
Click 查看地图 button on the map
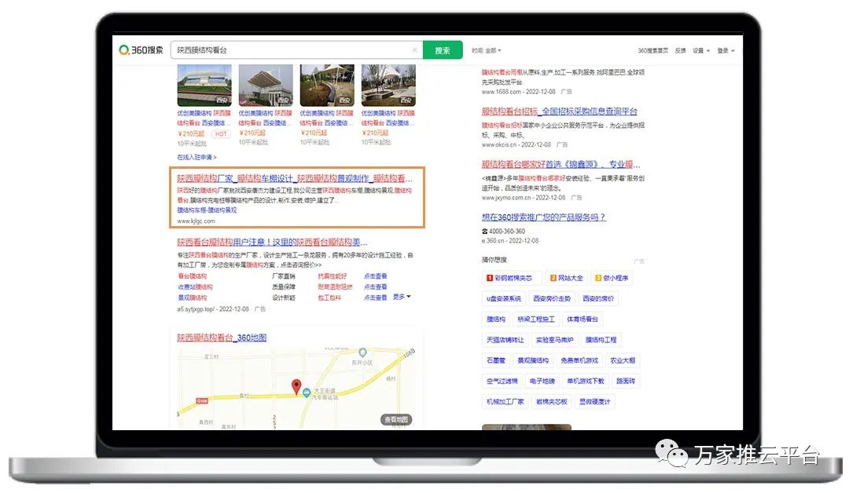click(397, 420)
